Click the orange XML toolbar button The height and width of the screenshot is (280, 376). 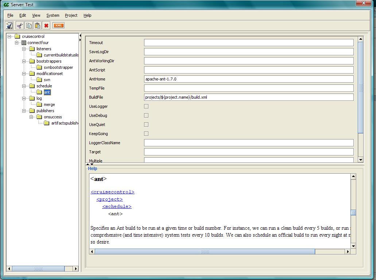(58, 25)
